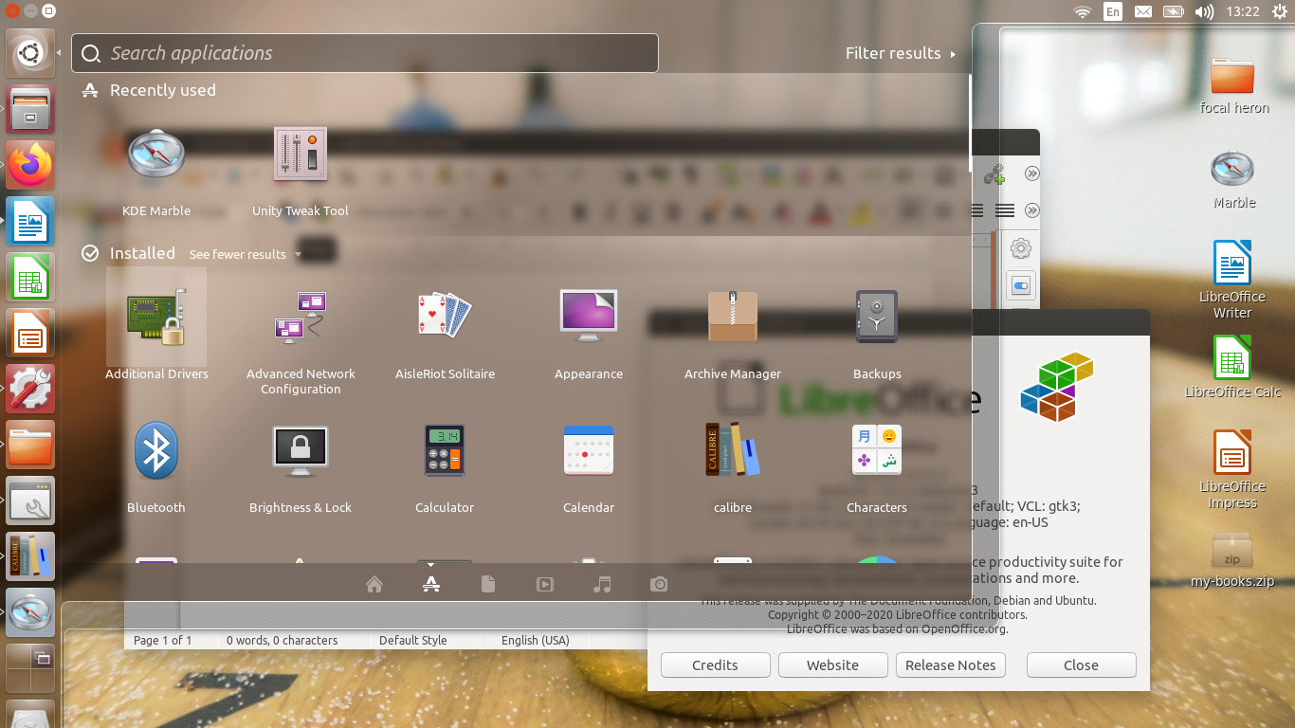
Task: Select LibreOffice Impress desktop shortcut
Action: [x=1233, y=468]
